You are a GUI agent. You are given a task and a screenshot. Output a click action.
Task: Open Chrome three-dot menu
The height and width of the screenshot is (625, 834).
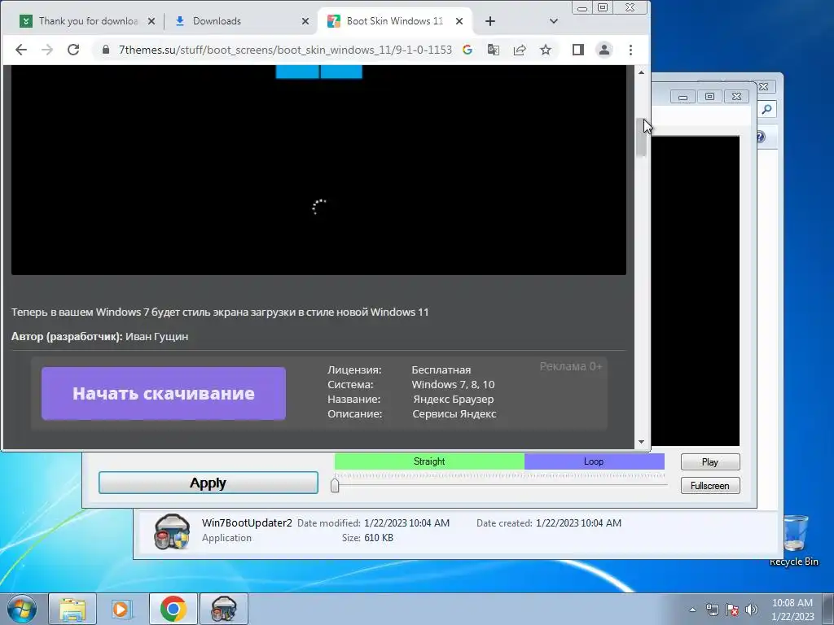coord(631,50)
